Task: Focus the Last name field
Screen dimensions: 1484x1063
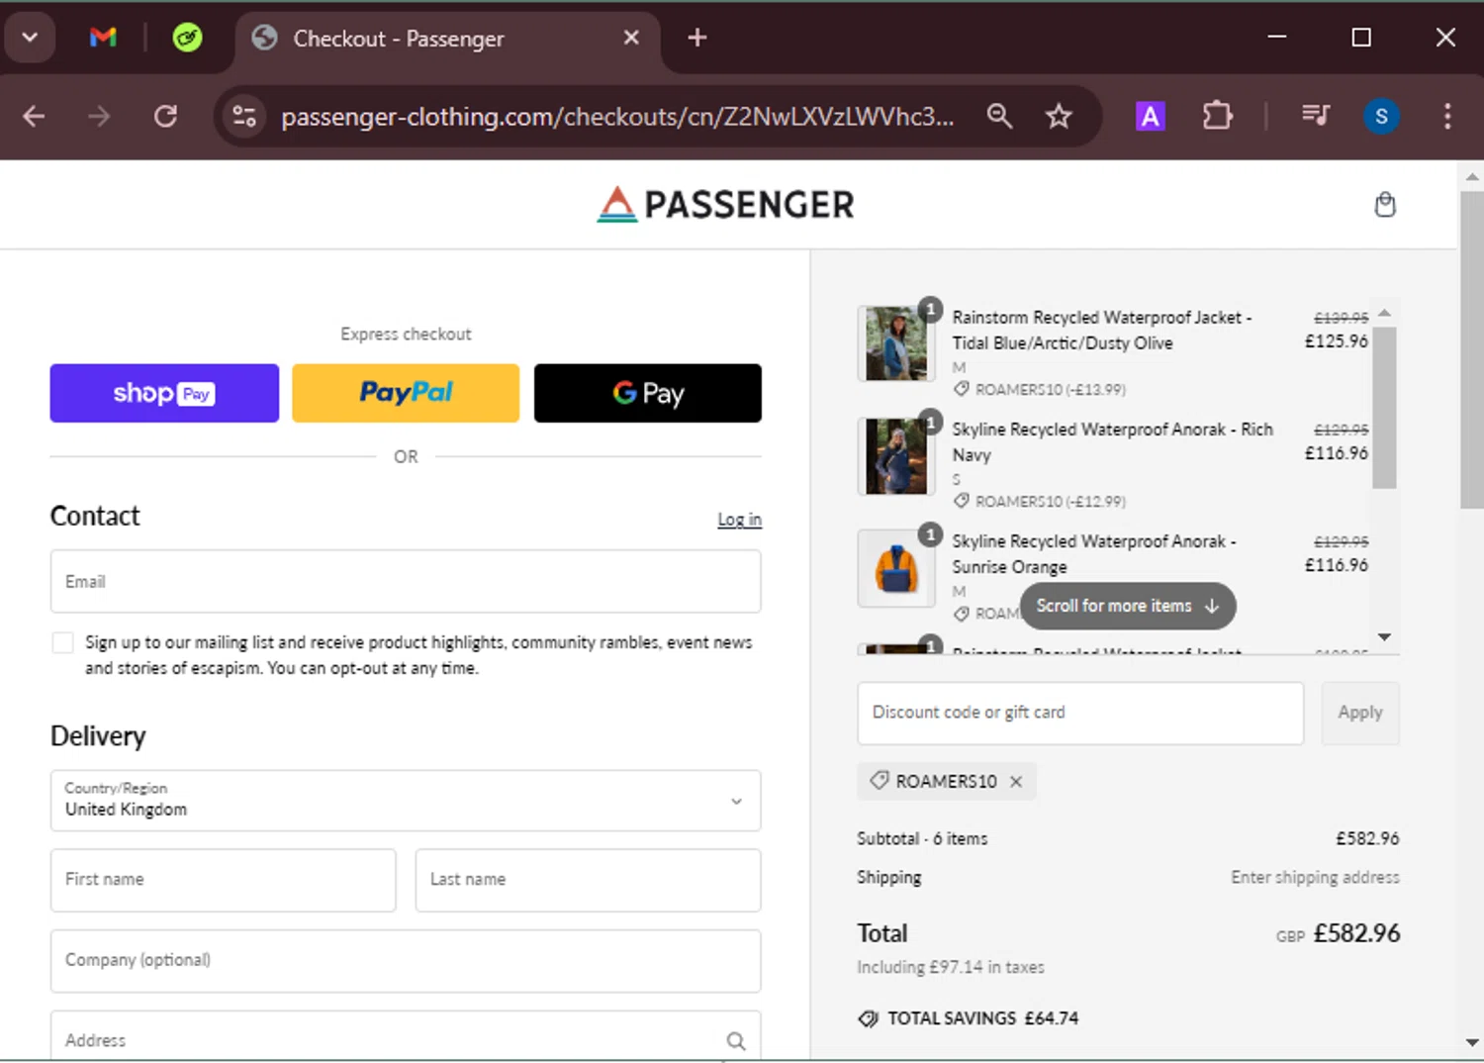Action: (x=588, y=880)
